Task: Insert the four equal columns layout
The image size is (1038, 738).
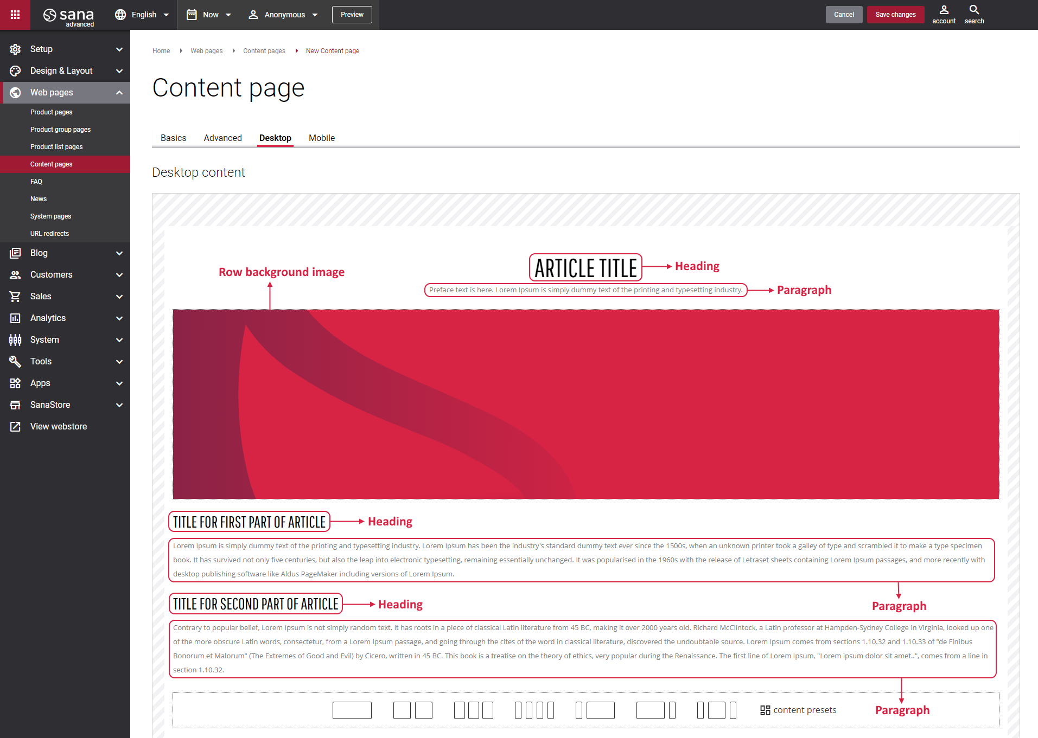Action: pyautogui.click(x=534, y=710)
